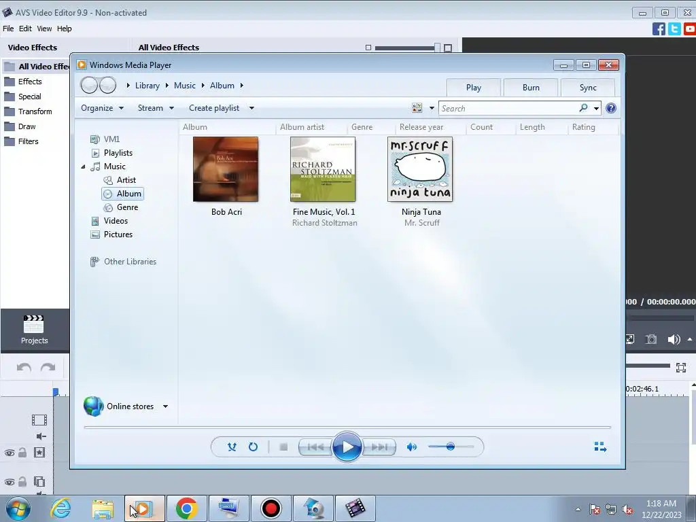Toggle repeat mode in Media Player
The image size is (696, 522).
[253, 447]
